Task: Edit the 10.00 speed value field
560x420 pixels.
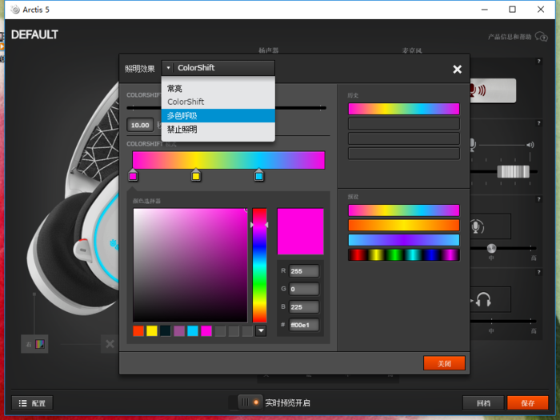Action: coord(140,125)
